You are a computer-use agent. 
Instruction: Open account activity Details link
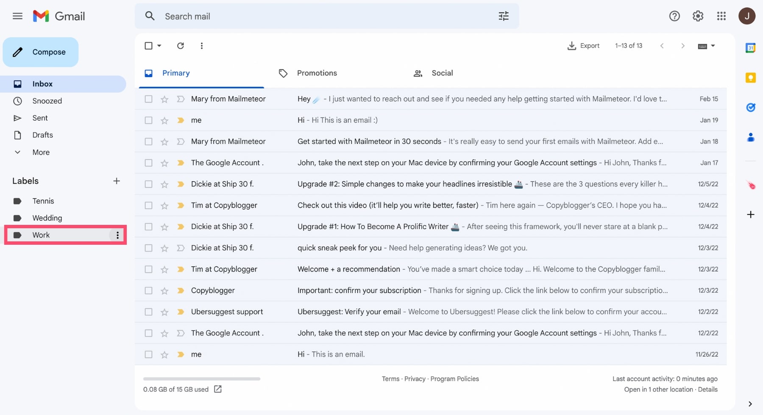tap(707, 390)
